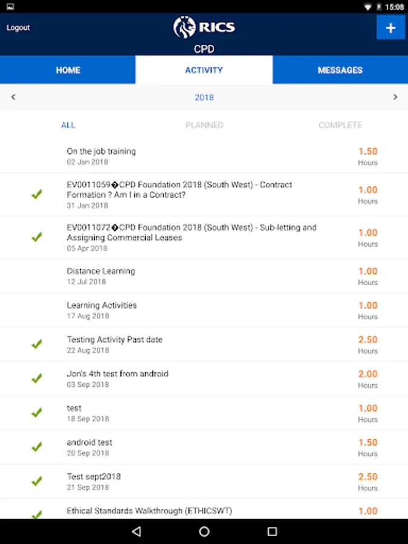Tap the Wi-Fi status icon

point(368,7)
